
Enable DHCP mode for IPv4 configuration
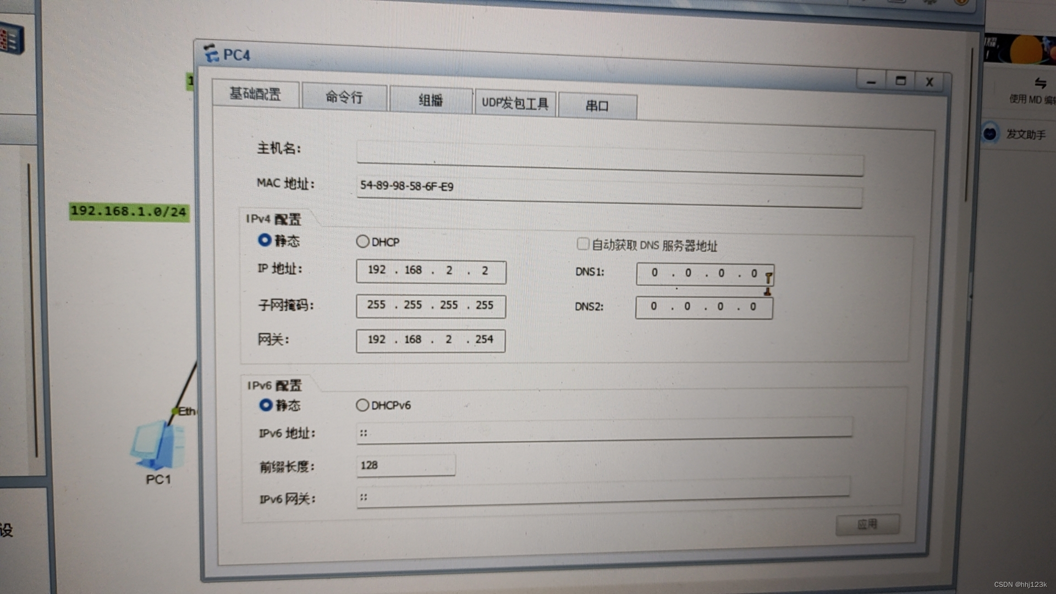363,241
